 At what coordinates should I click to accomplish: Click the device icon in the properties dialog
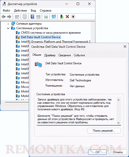pos(38,64)
